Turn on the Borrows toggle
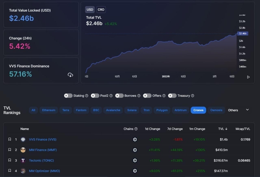Screen dimensions: 260x177 click(119, 96)
